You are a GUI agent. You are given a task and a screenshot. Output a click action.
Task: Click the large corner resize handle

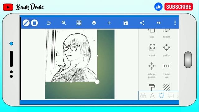coord(97,82)
